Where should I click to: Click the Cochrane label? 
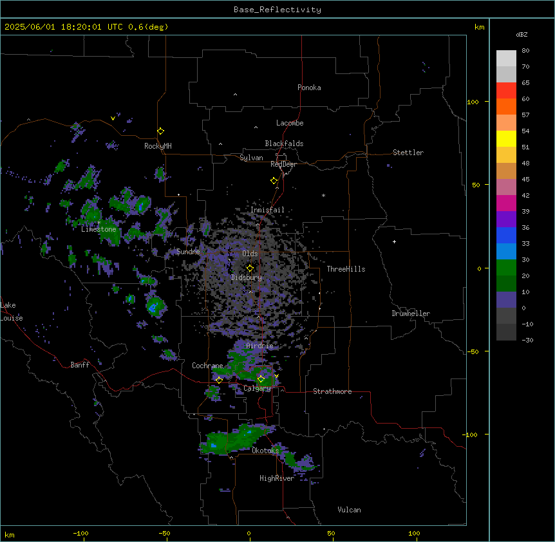pos(207,366)
